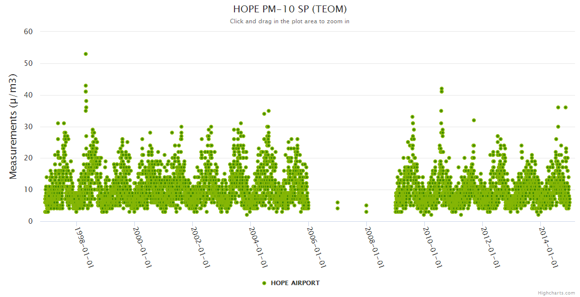The width and height of the screenshot is (580, 297).
Task: Click the Measurements (µ/m3) axis title
Action: pos(13,126)
